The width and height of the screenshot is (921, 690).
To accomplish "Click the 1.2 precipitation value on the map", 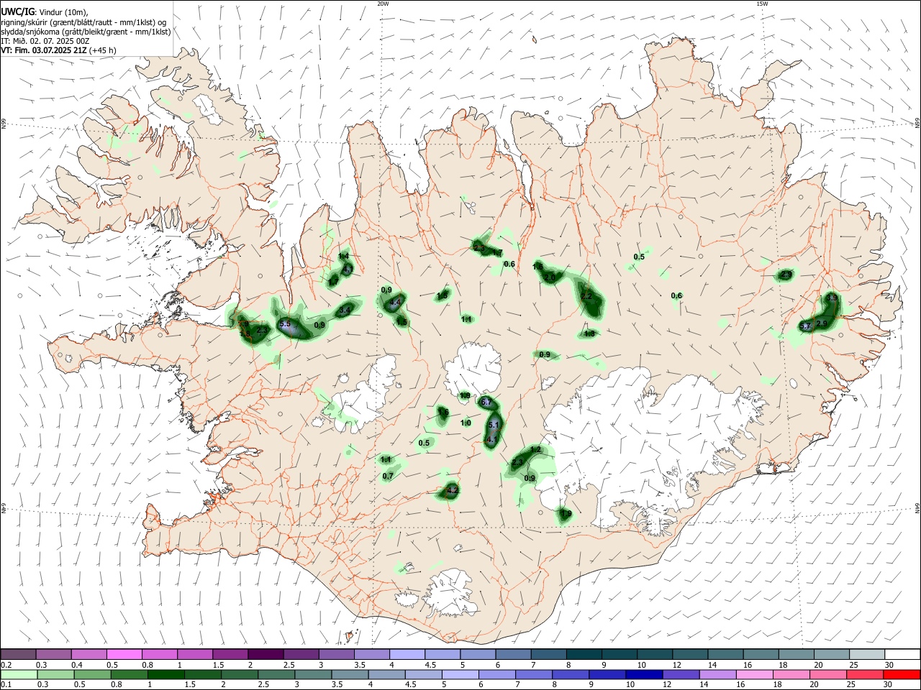I will (535, 449).
